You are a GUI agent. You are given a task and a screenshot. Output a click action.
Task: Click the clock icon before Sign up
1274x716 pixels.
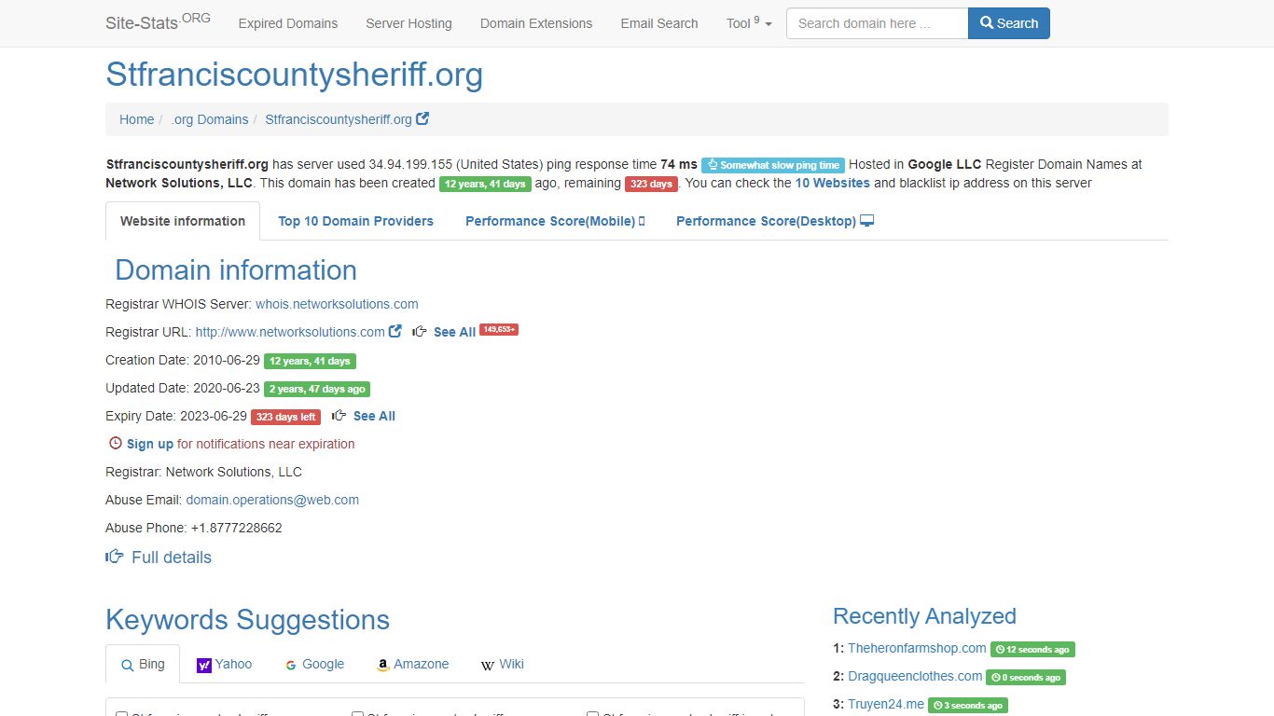pyautogui.click(x=116, y=444)
